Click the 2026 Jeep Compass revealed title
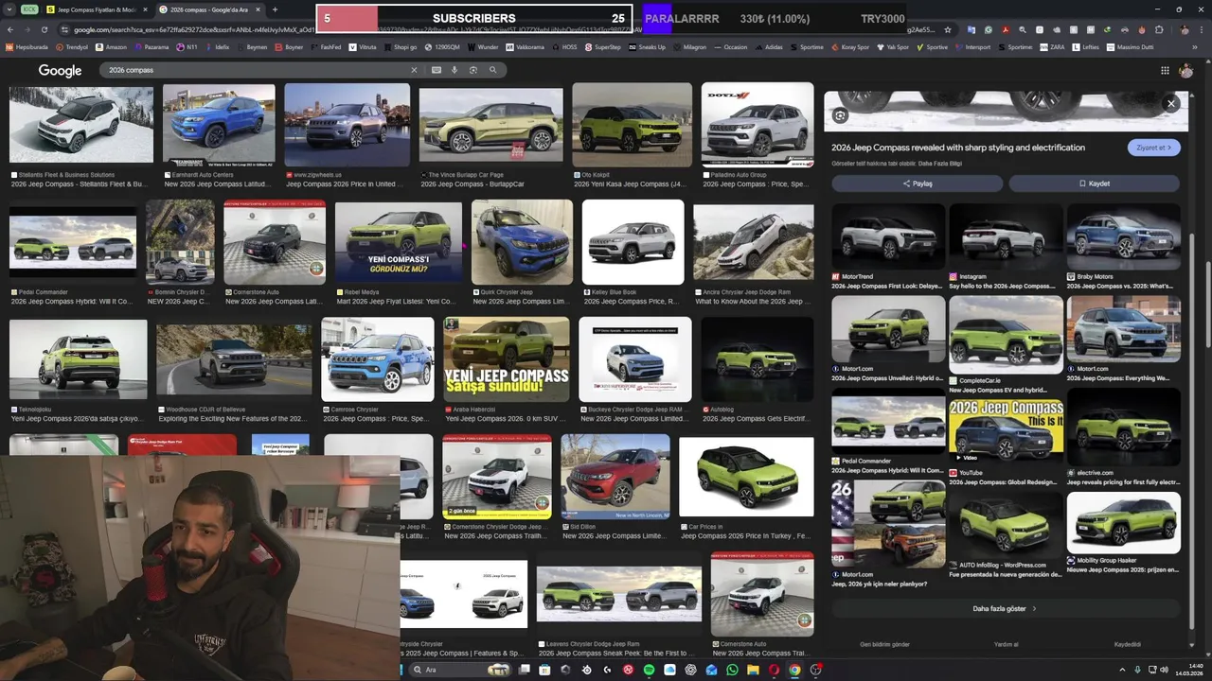1212x681 pixels. click(958, 148)
